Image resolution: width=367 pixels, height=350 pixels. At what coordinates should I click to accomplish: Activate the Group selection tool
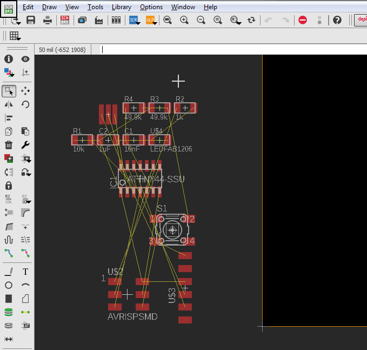[9, 91]
